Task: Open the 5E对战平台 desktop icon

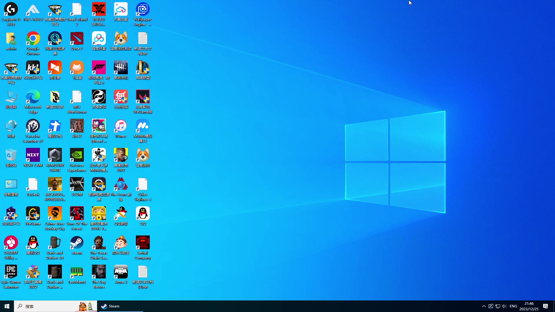Action: coord(11,216)
